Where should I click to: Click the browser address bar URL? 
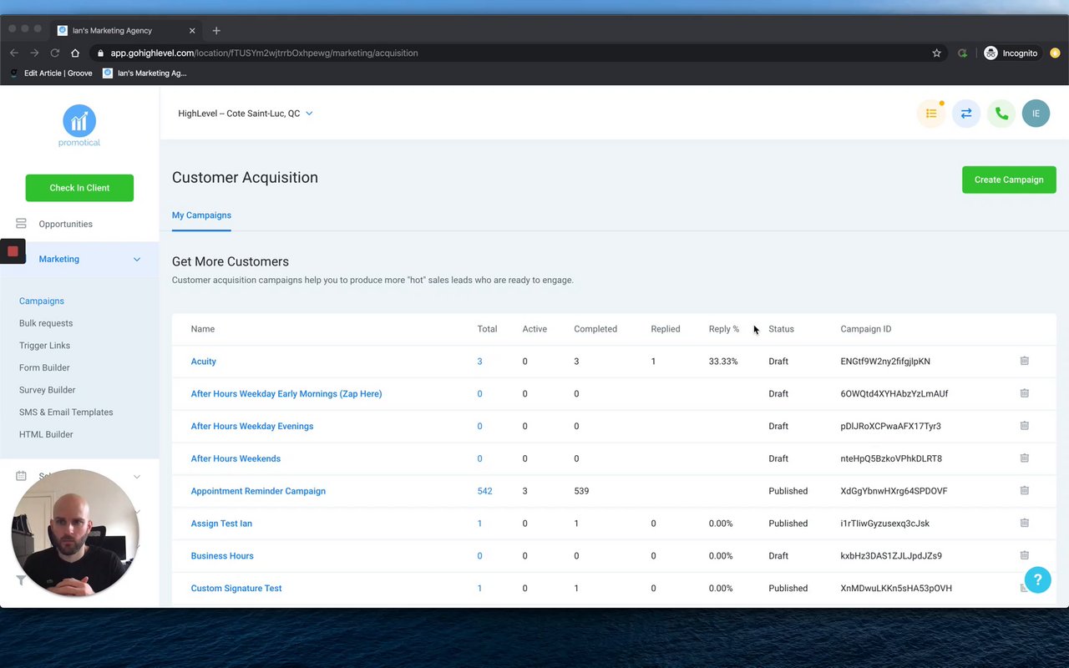(x=264, y=53)
